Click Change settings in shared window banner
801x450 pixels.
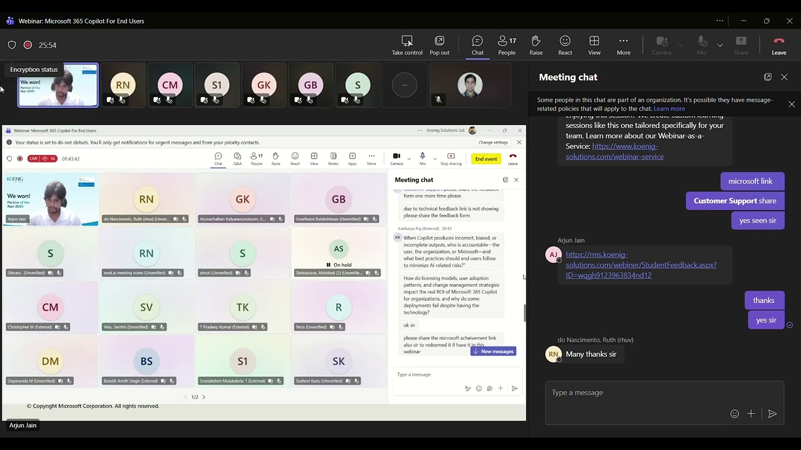coord(494,142)
